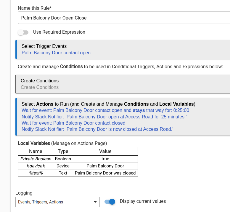
Task: Click the Palm Balcony Door contact open trigger
Action: pyautogui.click(x=56, y=53)
